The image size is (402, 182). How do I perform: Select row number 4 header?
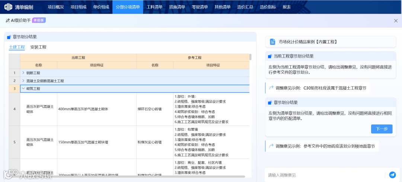tap(15, 109)
